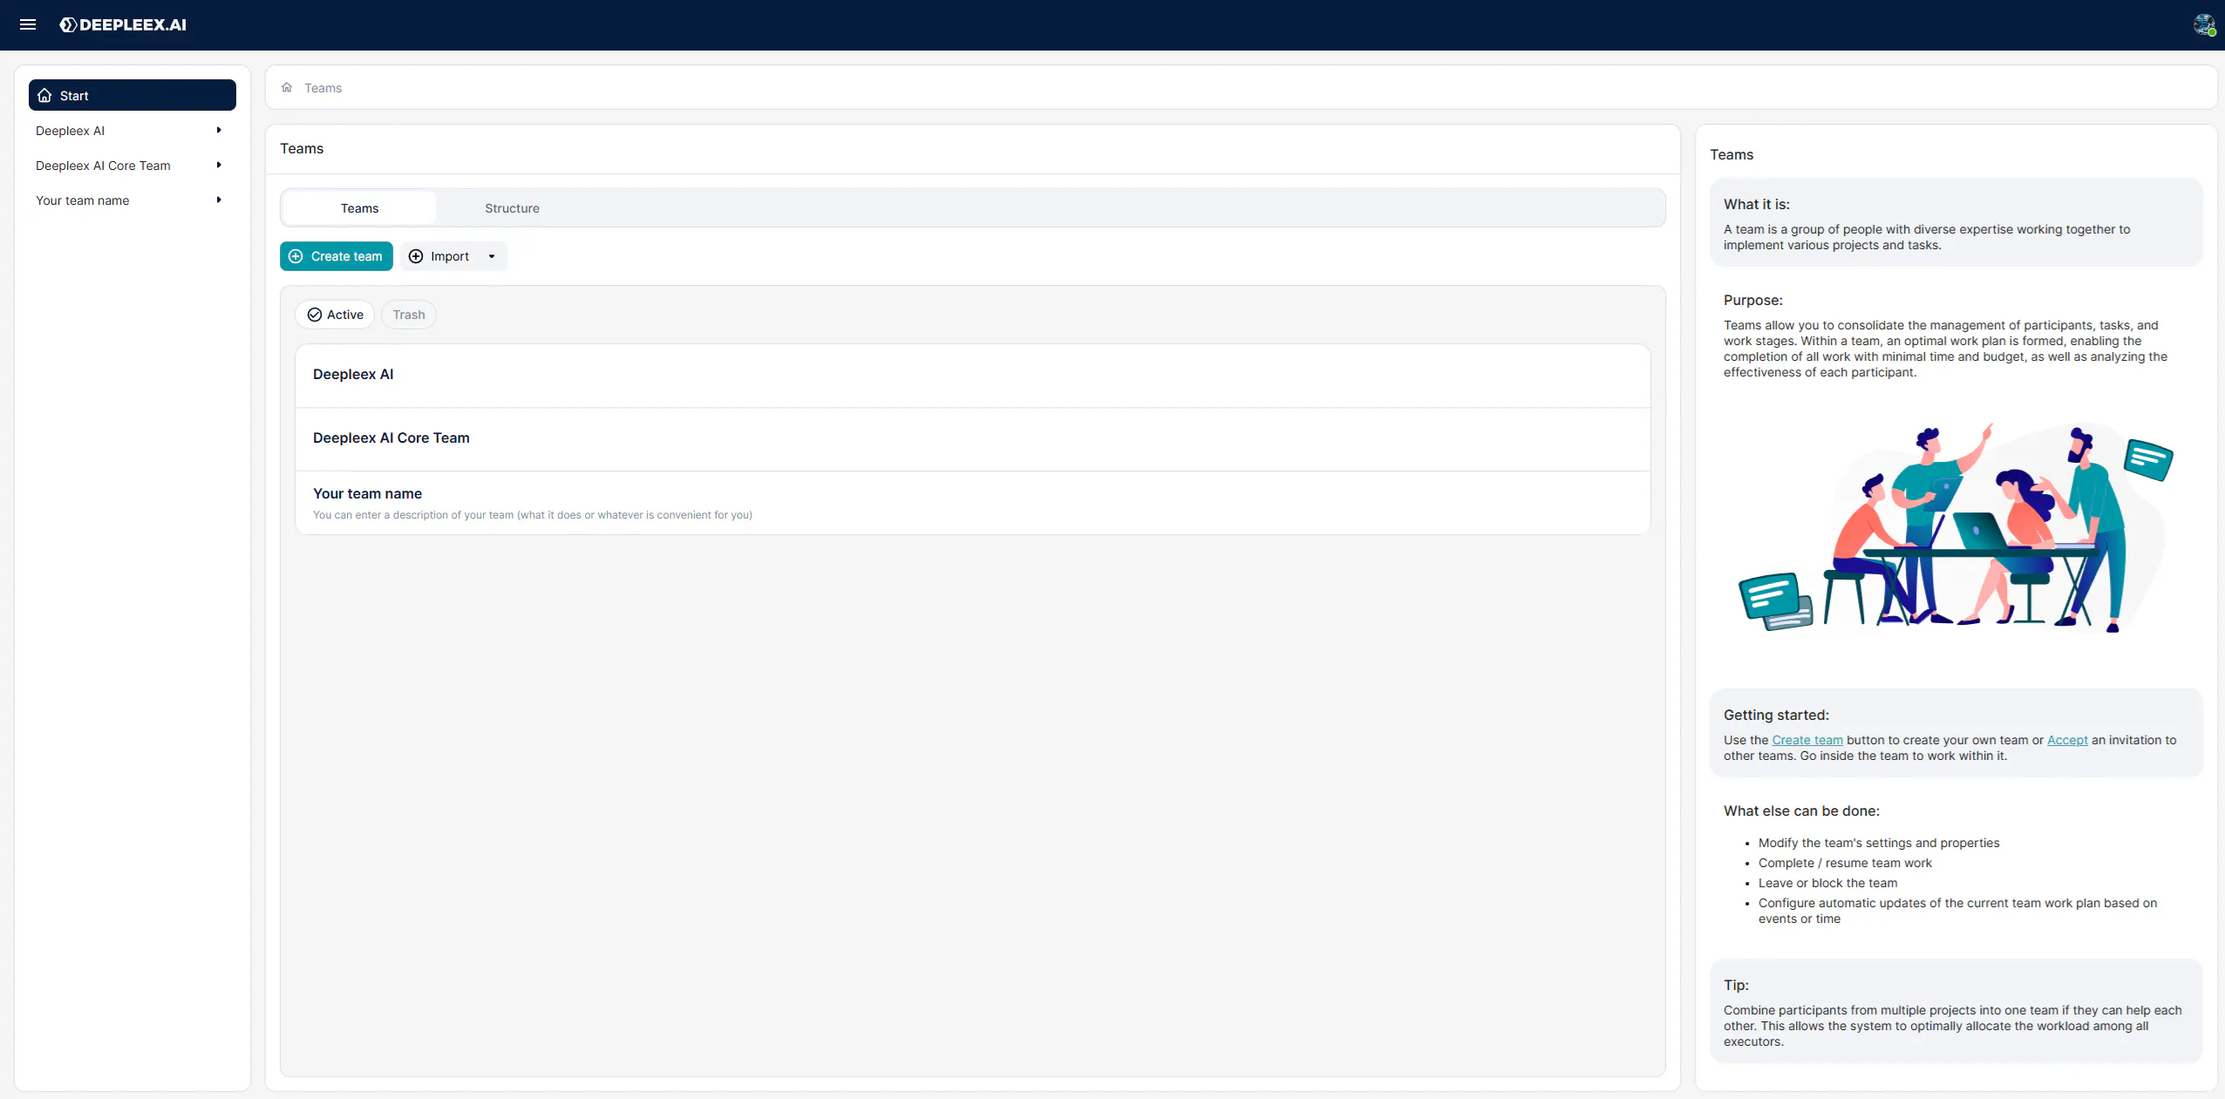Click the Teams heading in the help panel

click(1732, 154)
